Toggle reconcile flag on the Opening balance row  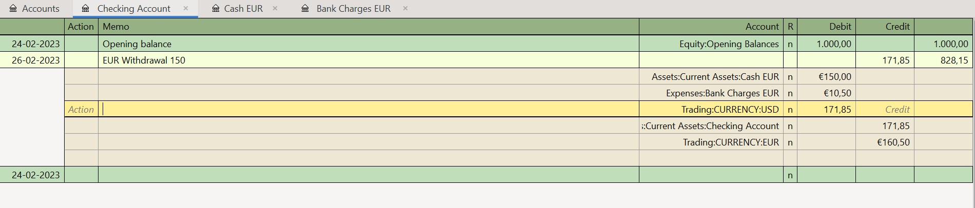tap(790, 44)
